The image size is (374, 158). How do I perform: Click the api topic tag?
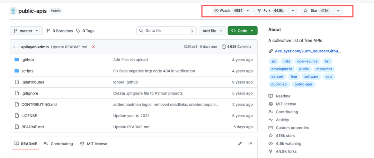274,61
